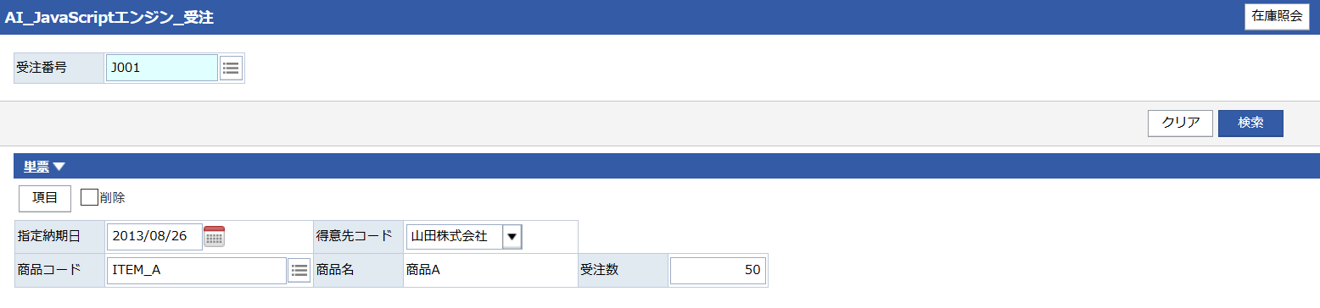Click the クリア button

[x=1180, y=123]
